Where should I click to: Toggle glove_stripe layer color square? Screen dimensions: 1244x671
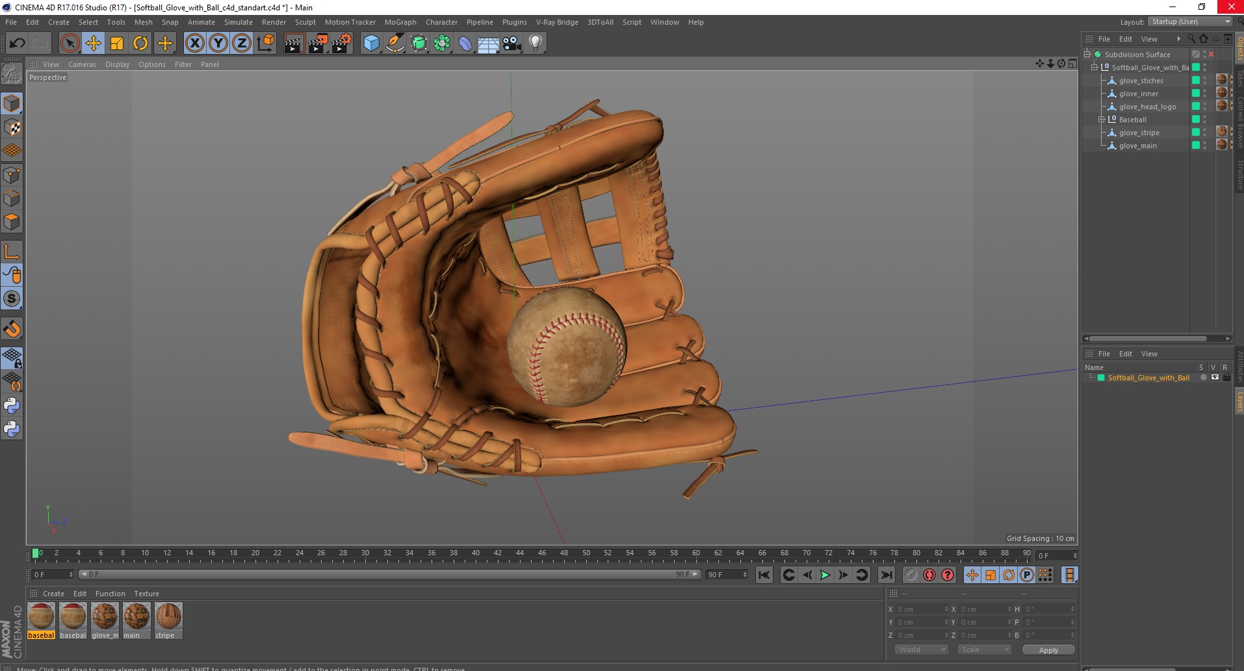click(x=1195, y=133)
